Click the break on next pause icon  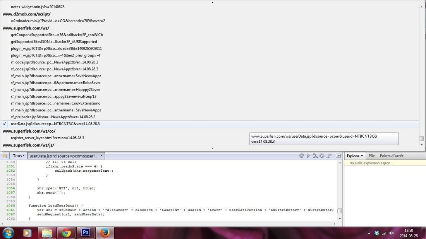point(5,156)
